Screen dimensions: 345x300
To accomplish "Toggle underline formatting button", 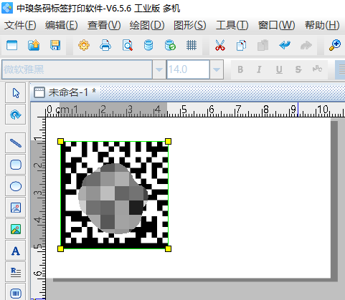I will 279,69.
